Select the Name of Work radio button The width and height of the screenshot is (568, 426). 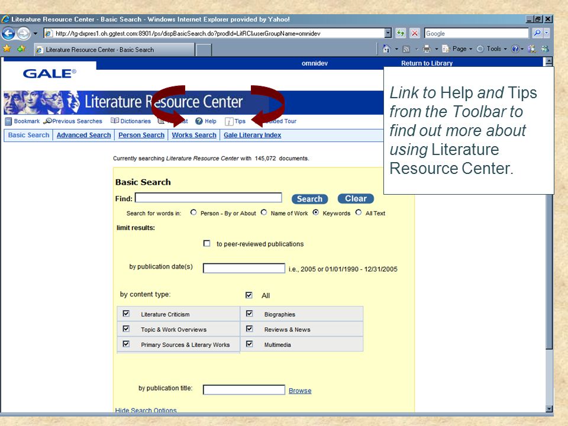[264, 212]
